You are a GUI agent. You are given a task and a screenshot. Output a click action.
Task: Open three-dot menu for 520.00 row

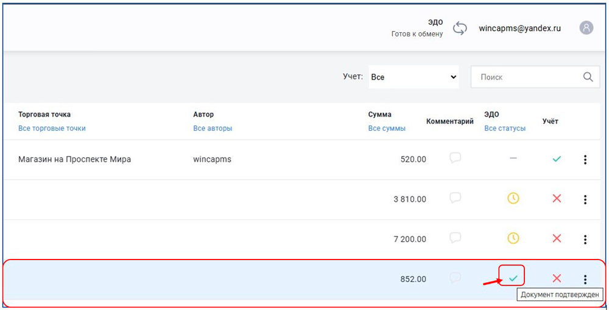click(585, 159)
